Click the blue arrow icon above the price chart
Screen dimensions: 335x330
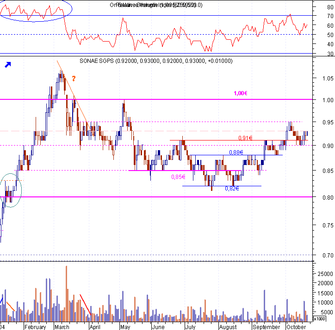pos(8,65)
